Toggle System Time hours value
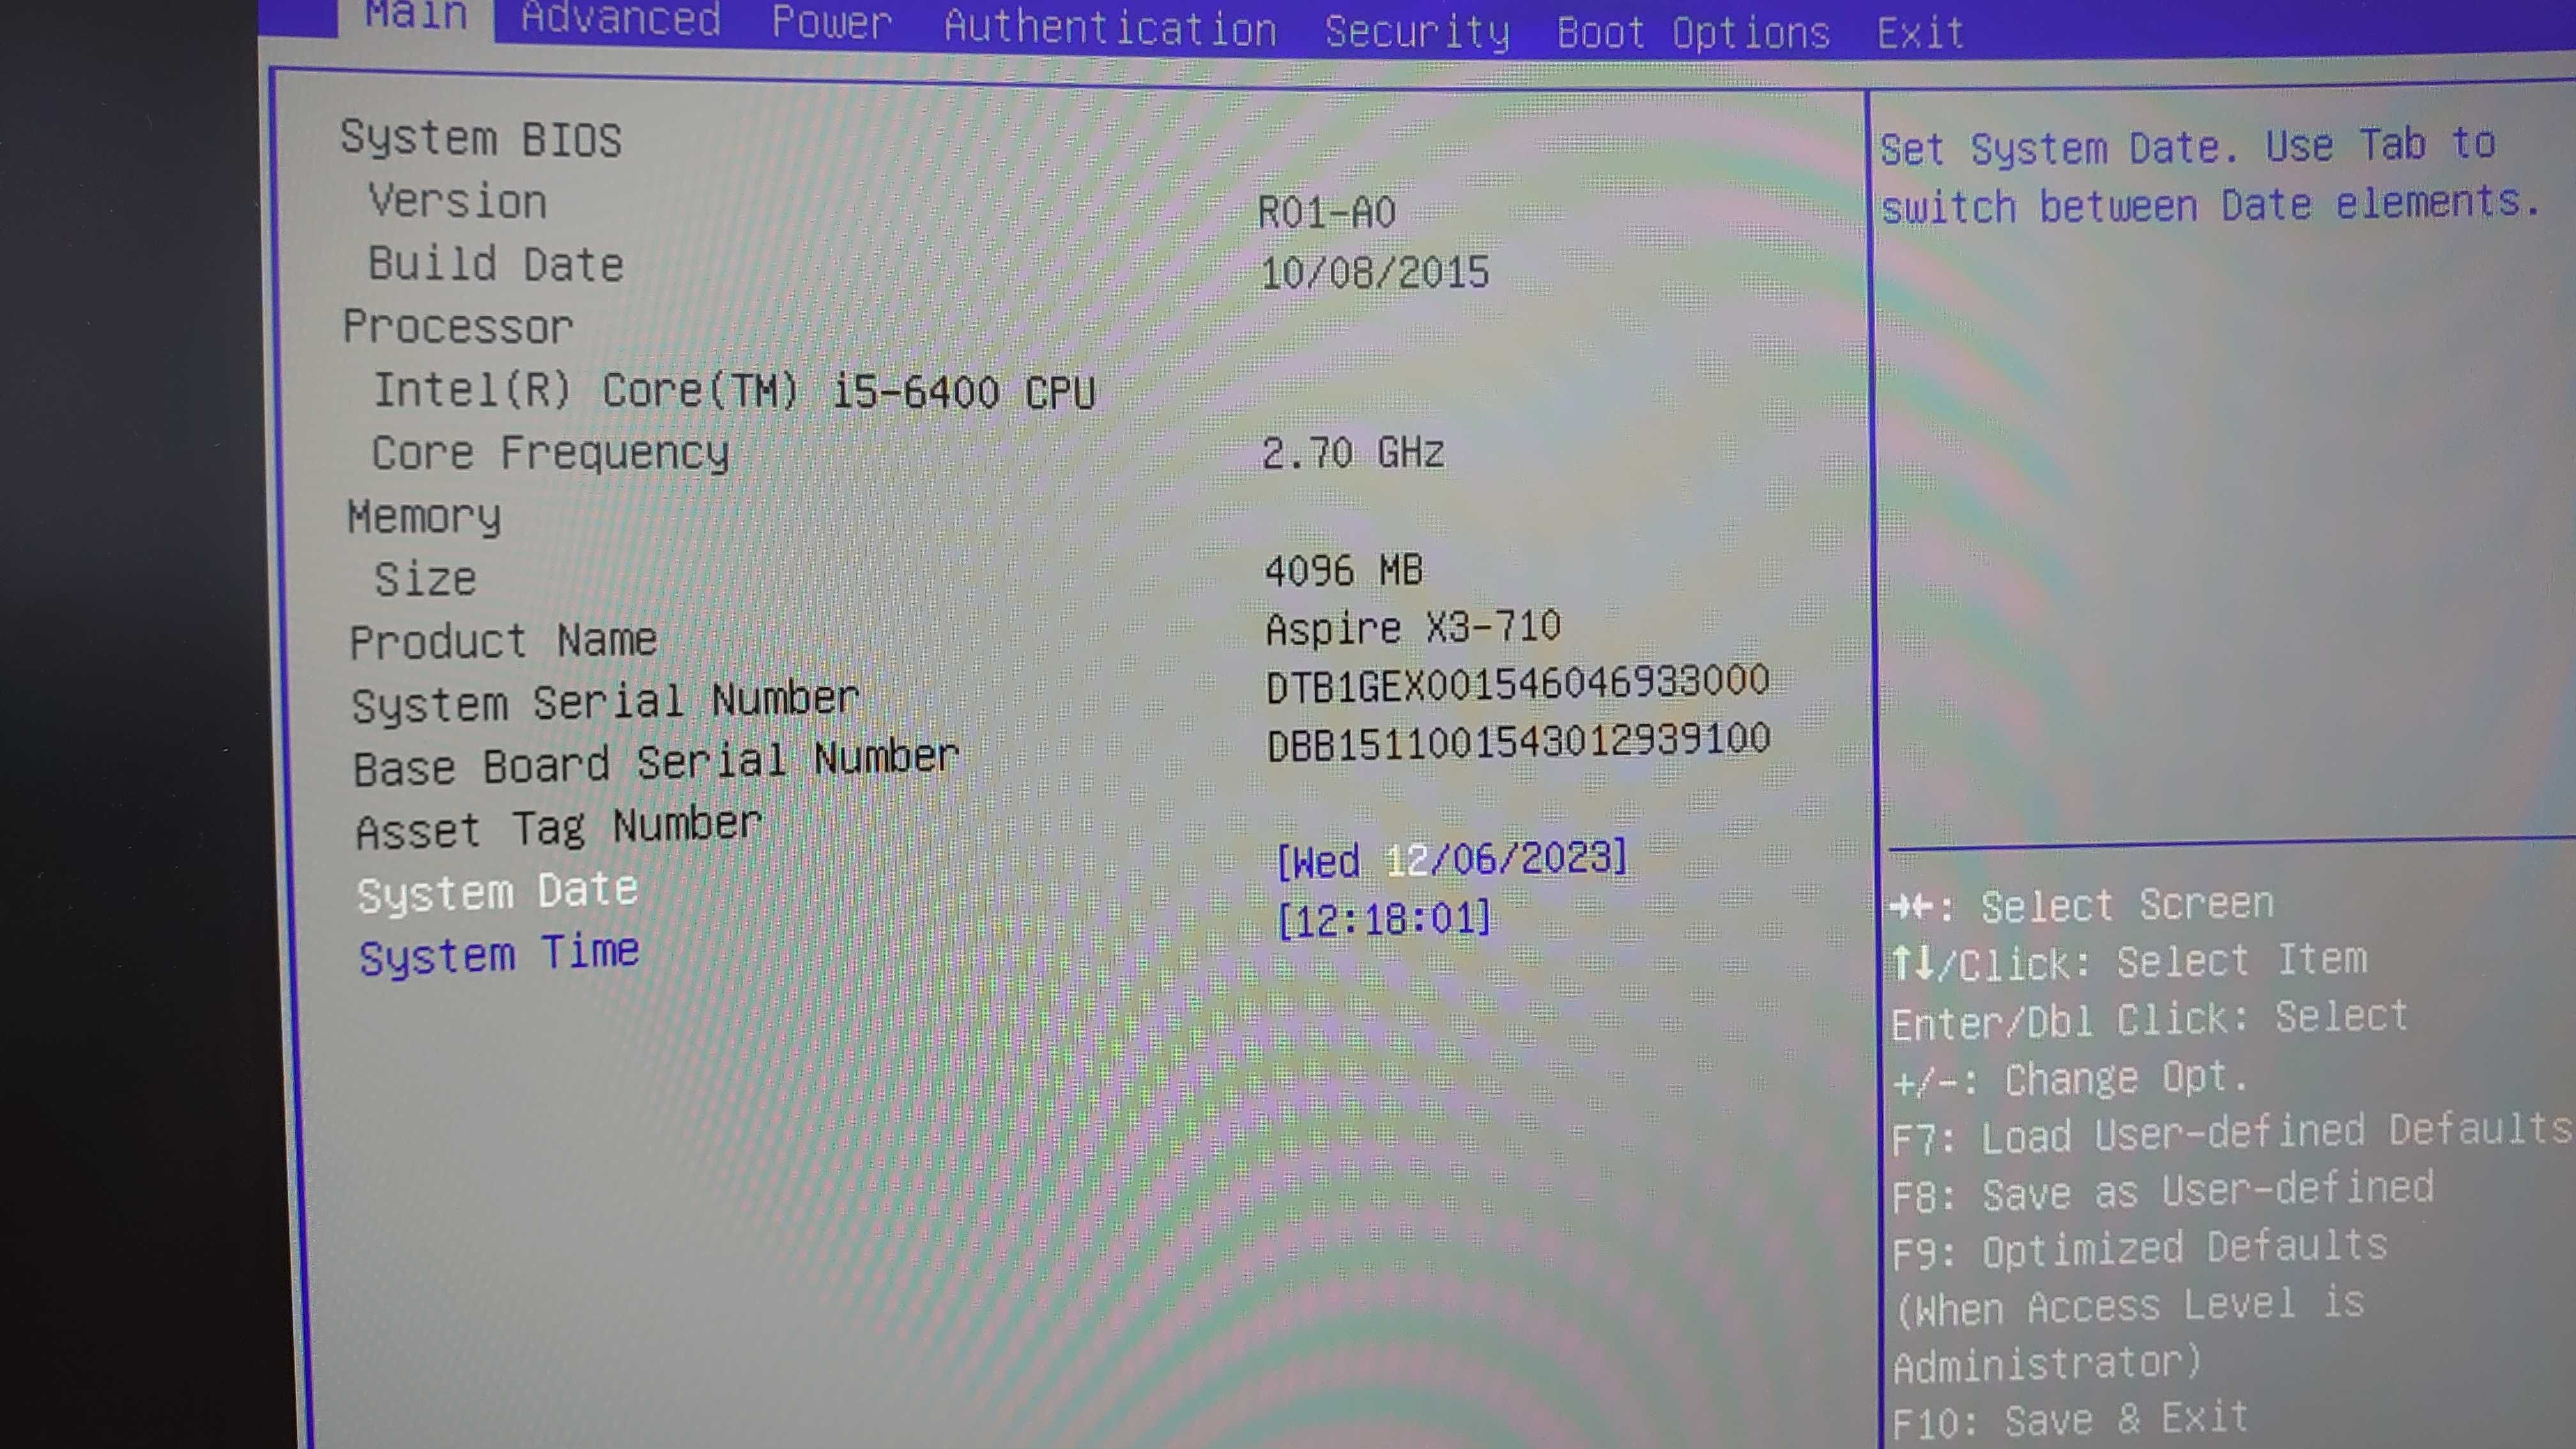Viewport: 2576px width, 1449px height. [x=1318, y=918]
